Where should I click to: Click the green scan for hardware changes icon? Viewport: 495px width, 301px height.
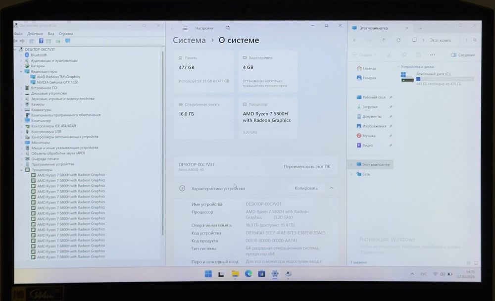click(x=58, y=41)
